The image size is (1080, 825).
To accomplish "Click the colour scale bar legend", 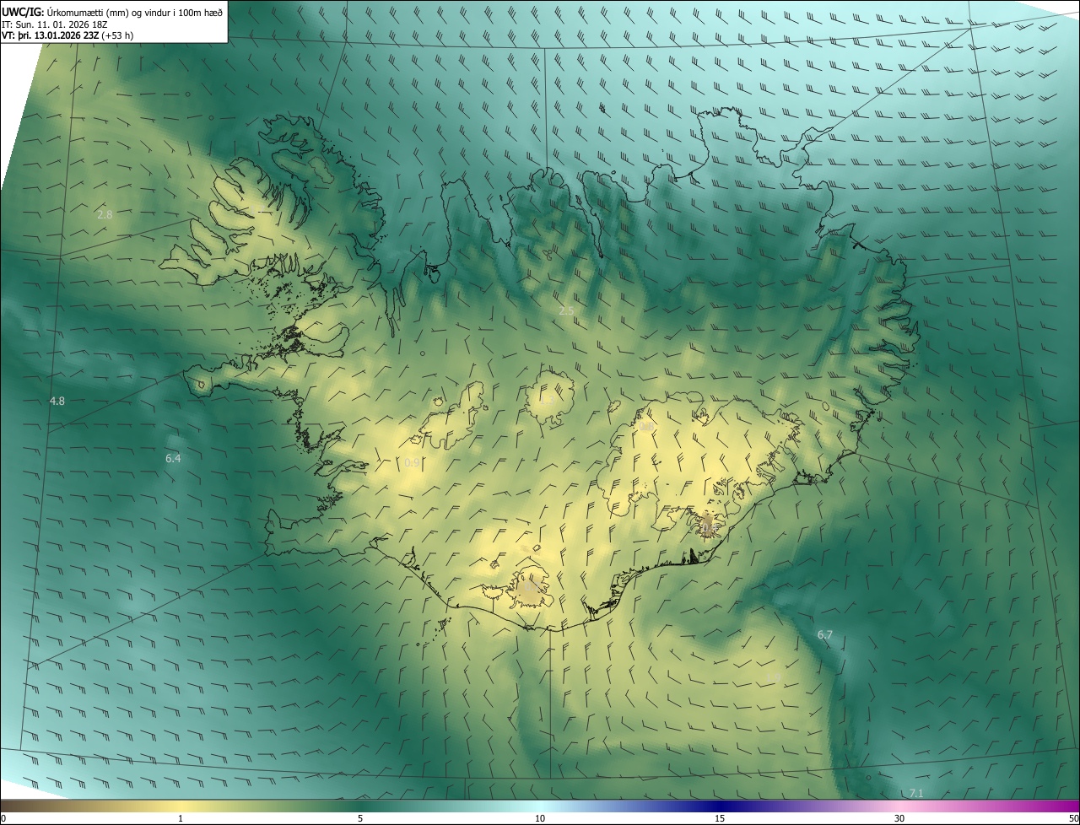I will coord(540,806).
